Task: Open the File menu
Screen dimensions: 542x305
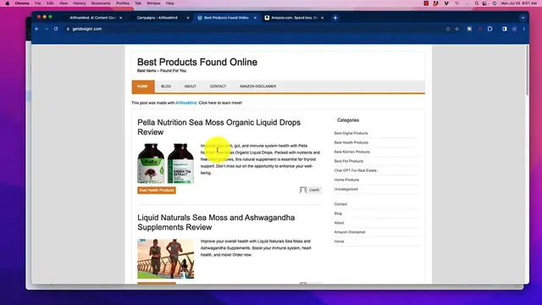Action: (x=37, y=3)
